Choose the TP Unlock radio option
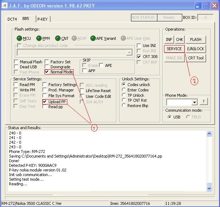 pos(124,95)
